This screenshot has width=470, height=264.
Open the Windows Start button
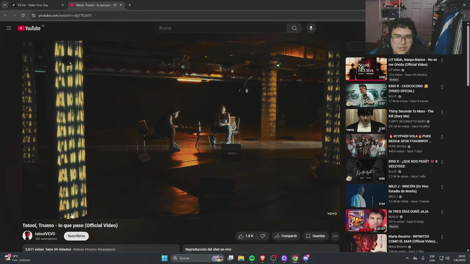164,258
